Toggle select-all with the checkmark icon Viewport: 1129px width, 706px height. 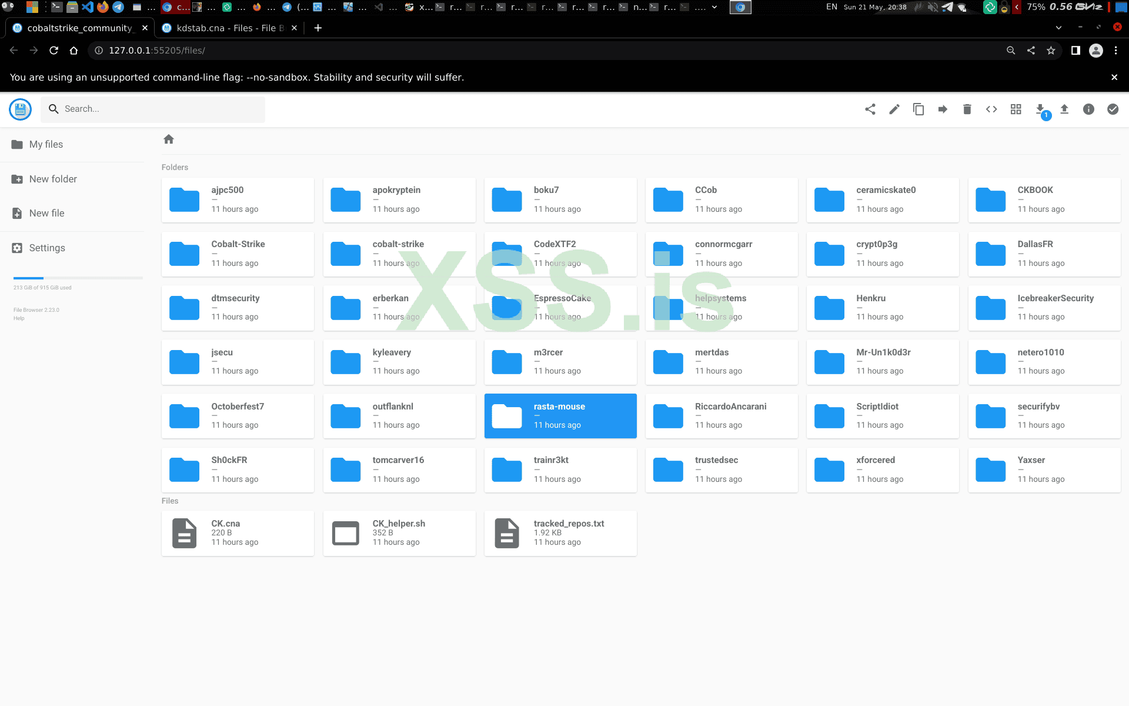pos(1113,109)
